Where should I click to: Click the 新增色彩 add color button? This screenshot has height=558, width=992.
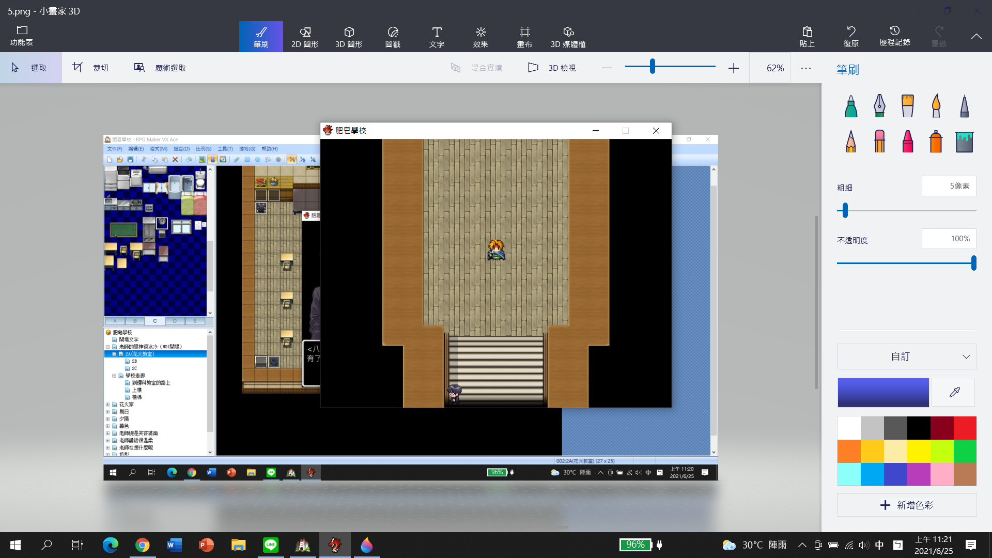tap(906, 505)
